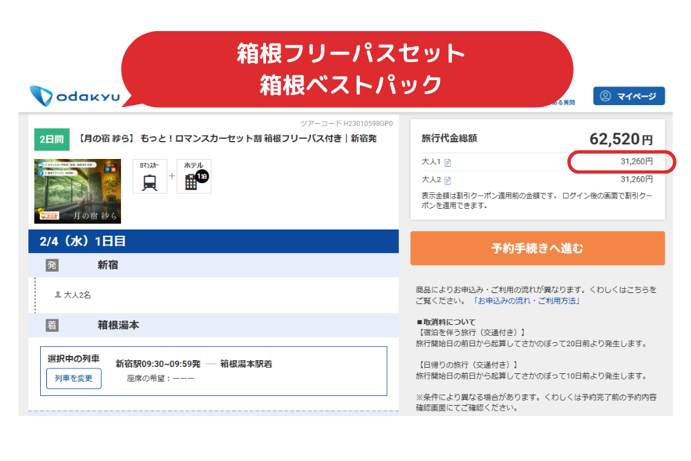
Task: Click the person icon beside 大人2名
Action: point(58,294)
